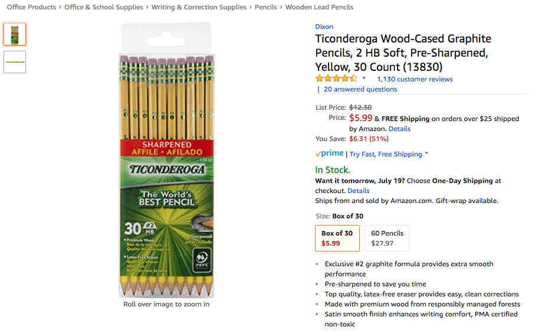Screen dimensions: 535x333
Task: Choose the 60 Pencils size option
Action: [387, 238]
